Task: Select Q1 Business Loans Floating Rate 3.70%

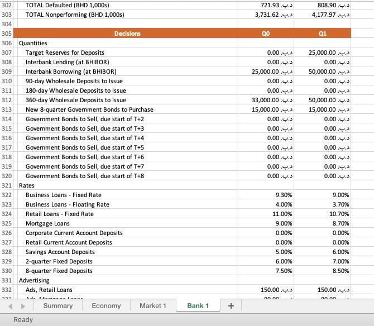Action: (323, 204)
